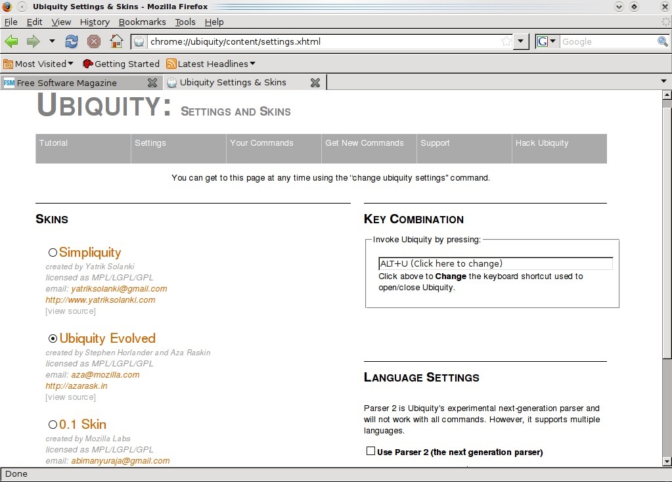The height and width of the screenshot is (482, 672).
Task: Open the Hack Ubiquity navigation tab
Action: (559, 148)
